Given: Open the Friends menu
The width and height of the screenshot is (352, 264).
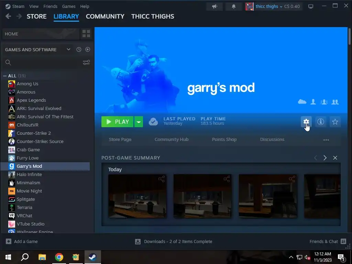Looking at the screenshot, I should click(50, 6).
